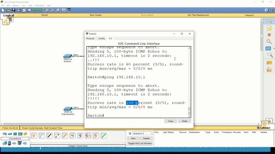Open the Edit menu
275x154 pixels.
pos(8,6)
